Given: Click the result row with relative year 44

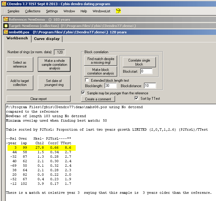Looking at the screenshot, I should point(41,152).
